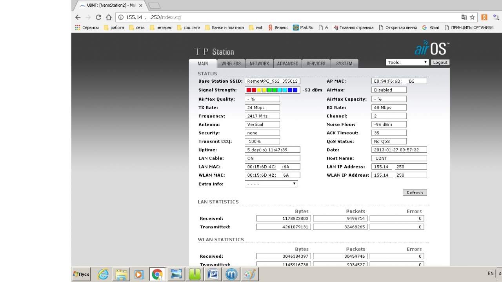Bookmark this page with the star icon

[x=473, y=17]
